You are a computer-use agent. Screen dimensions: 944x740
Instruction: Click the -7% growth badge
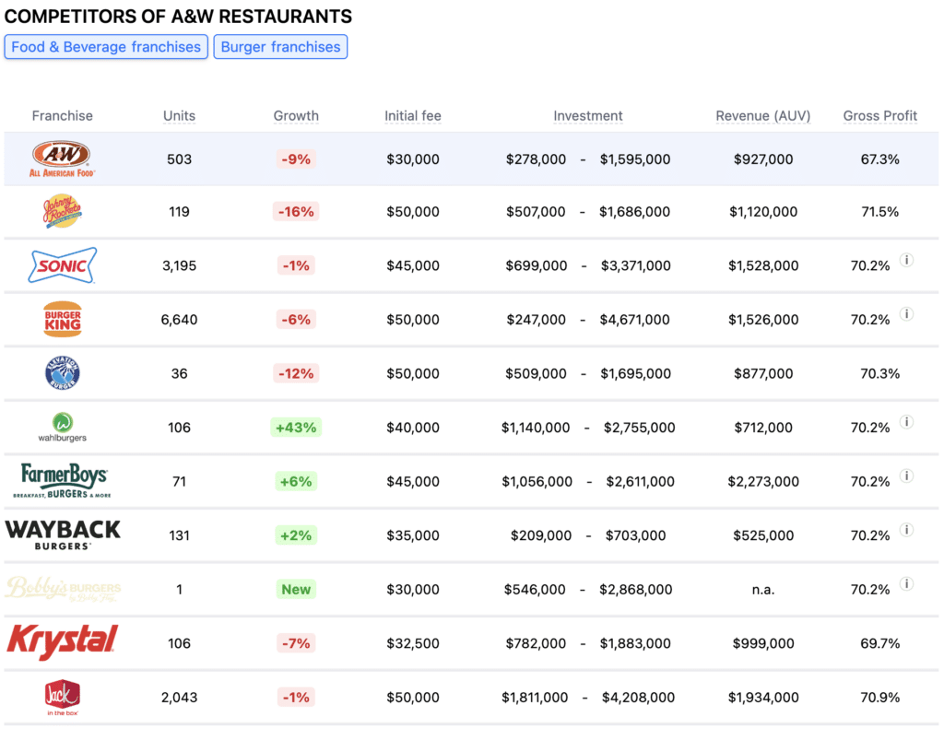click(296, 643)
